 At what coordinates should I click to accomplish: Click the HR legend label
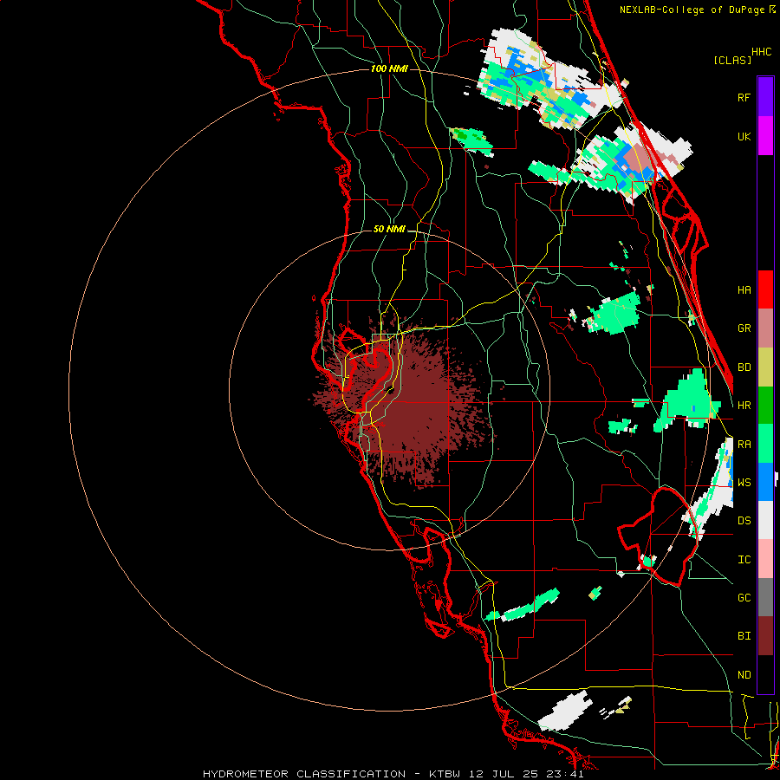pos(744,406)
